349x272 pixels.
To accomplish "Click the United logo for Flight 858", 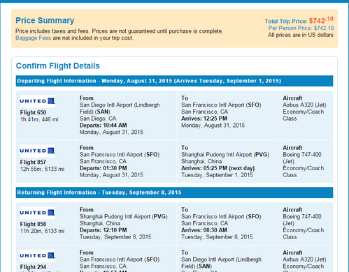I will coord(38,213).
